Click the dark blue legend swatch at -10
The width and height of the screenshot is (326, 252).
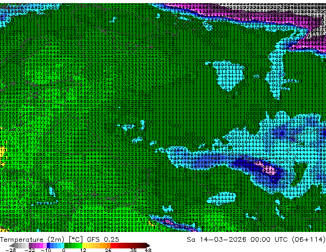pos(48,245)
